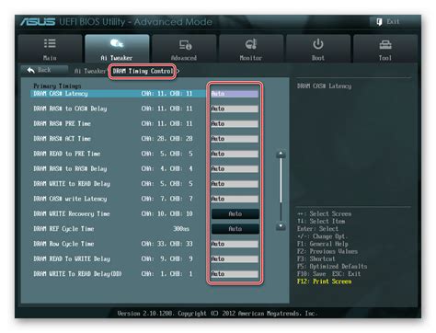
Task: Click the F10: Save ESC: Exit hint
Action: 328,274
